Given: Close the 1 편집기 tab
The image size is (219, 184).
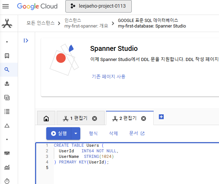Looking at the screenshot, I should pyautogui.click(x=95, y=118).
